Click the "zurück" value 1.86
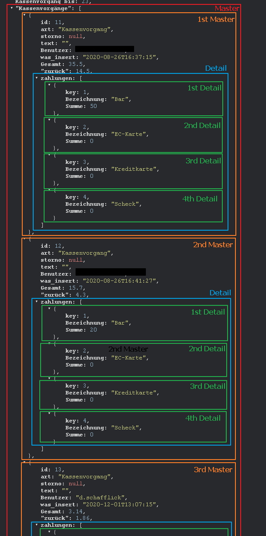 tap(82, 519)
